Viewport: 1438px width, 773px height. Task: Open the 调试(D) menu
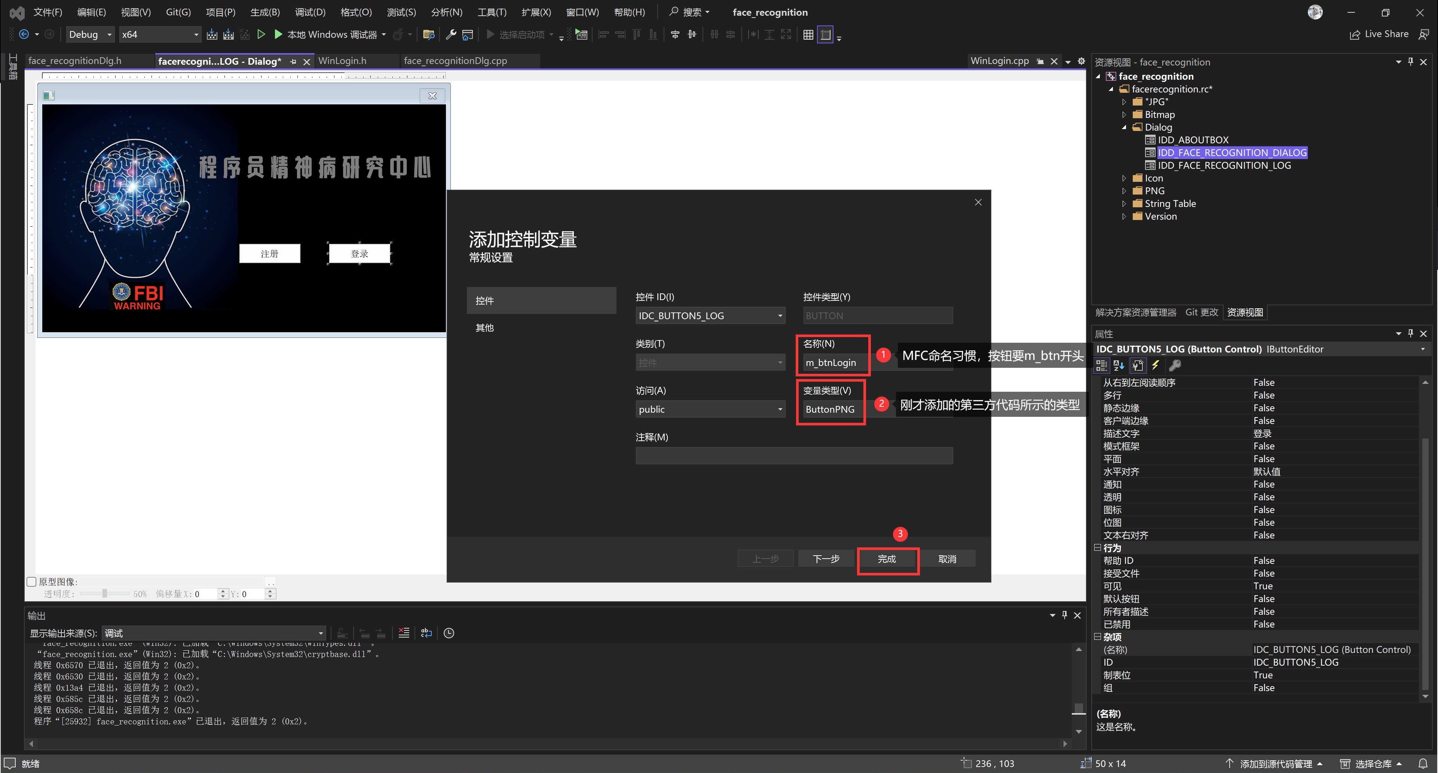point(310,12)
